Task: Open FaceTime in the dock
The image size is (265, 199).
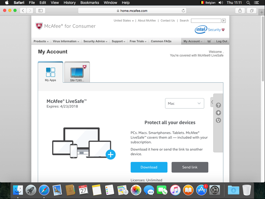Action: [162, 190]
